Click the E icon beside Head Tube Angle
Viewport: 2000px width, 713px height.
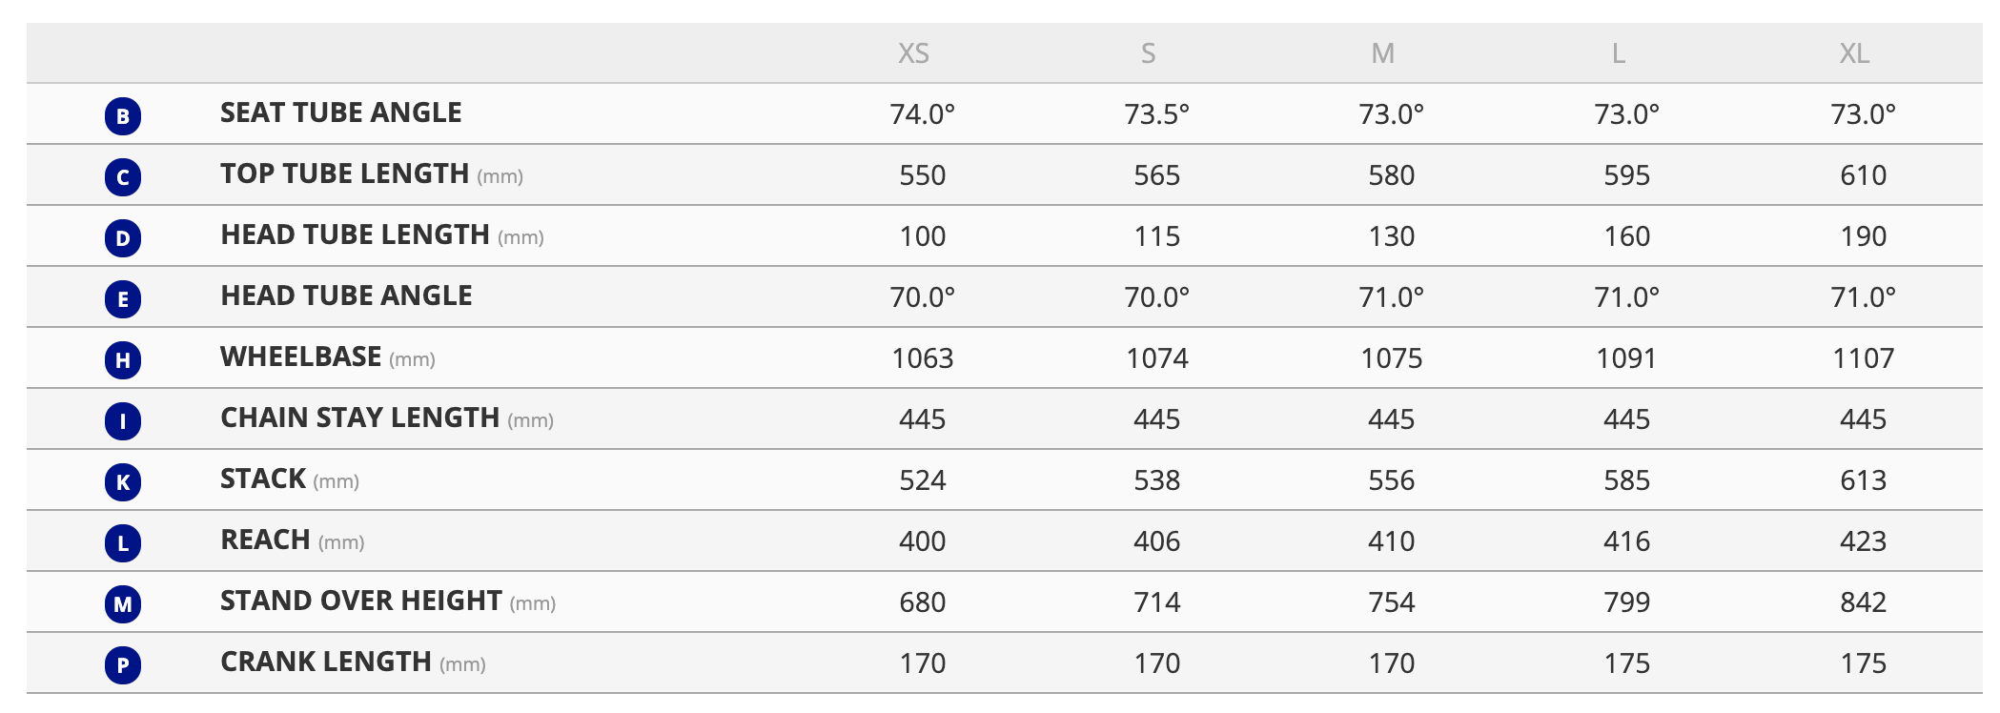(x=123, y=299)
